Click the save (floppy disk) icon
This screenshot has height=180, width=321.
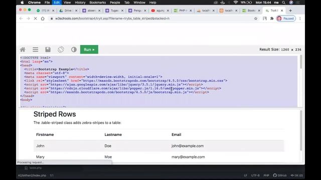click(48, 49)
